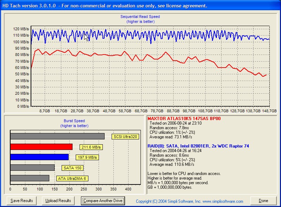Click the Upload Results button
The height and width of the screenshot is (207, 281).
58,201
